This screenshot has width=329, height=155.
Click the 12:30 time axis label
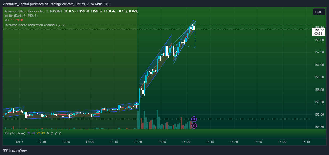(x=42, y=142)
